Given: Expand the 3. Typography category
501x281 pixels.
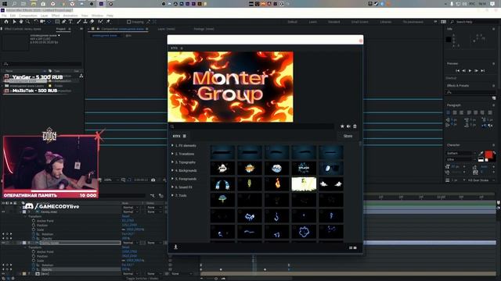Looking at the screenshot, I should [172, 162].
